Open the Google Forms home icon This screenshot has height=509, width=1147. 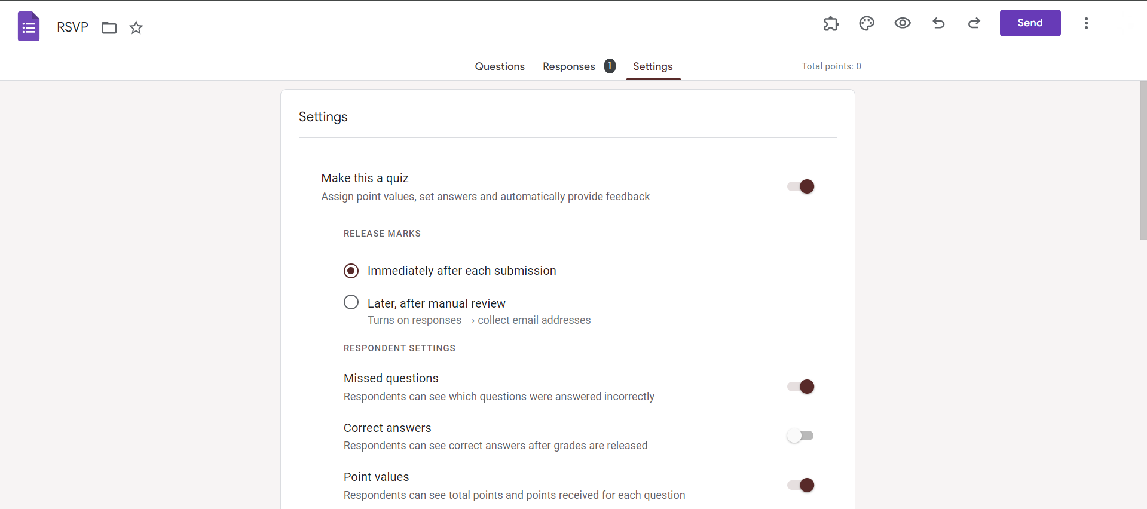[29, 27]
